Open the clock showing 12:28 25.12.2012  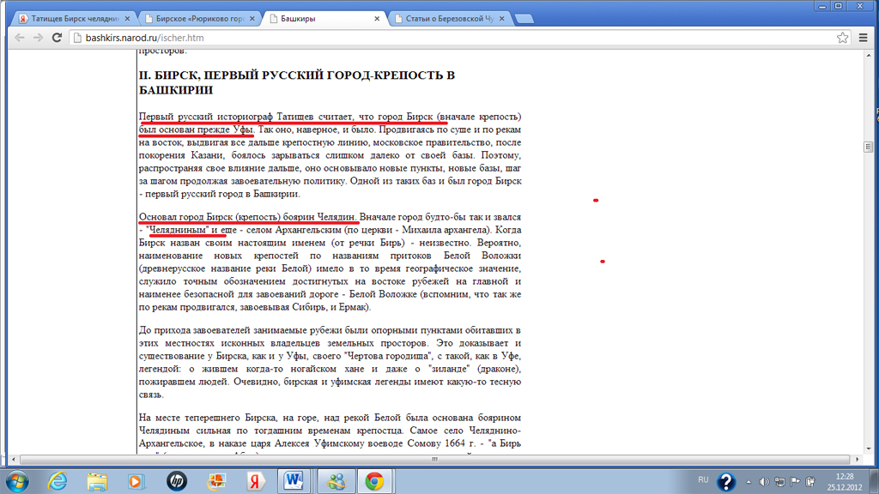click(x=845, y=482)
